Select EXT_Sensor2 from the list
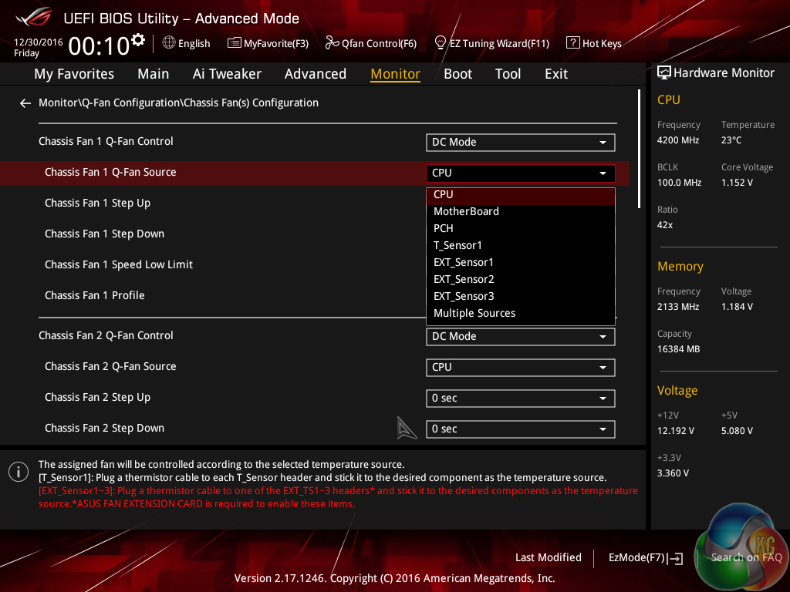The width and height of the screenshot is (790, 592). (521, 279)
